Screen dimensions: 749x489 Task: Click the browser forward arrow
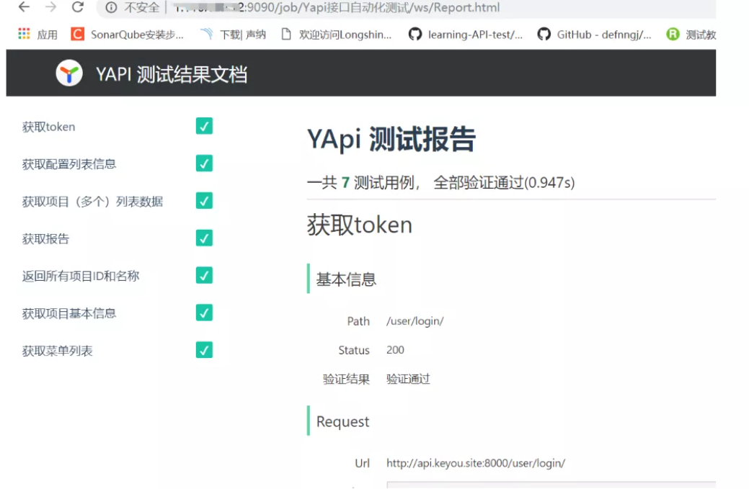50,8
